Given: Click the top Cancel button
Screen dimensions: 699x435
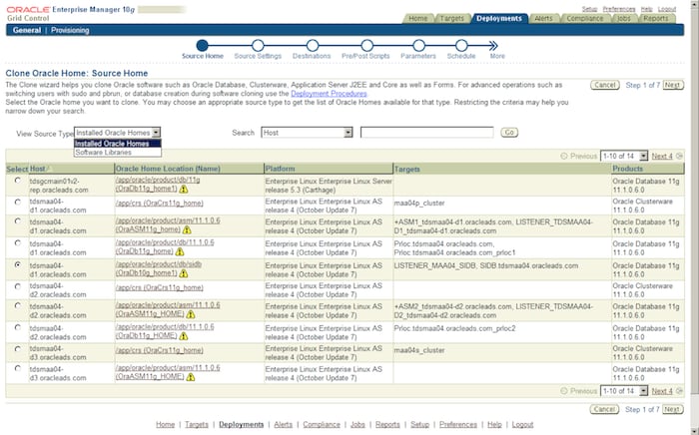Looking at the screenshot, I should 605,85.
